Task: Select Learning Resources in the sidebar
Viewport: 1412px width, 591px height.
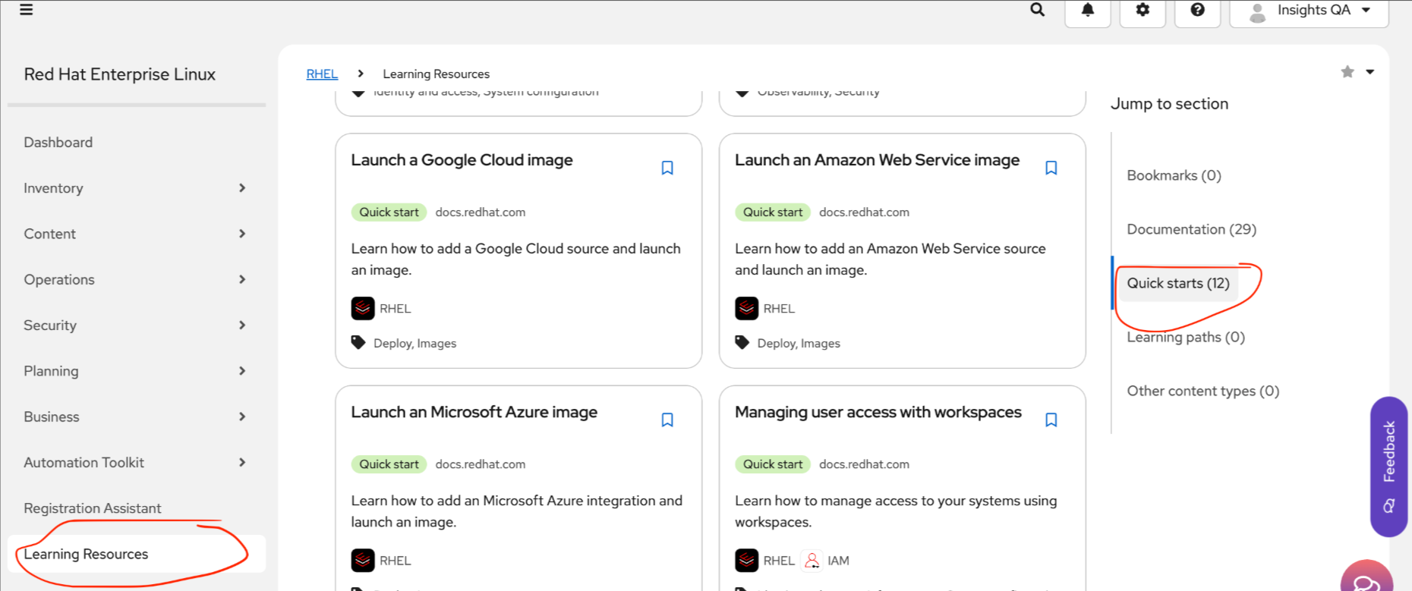Action: tap(86, 554)
